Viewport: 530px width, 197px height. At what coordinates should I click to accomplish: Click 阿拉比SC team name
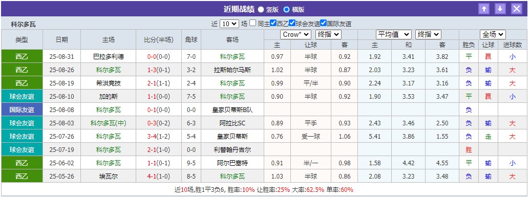[x=232, y=123]
